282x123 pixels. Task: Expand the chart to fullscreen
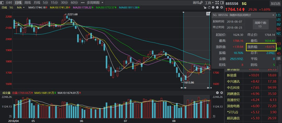[217, 3]
